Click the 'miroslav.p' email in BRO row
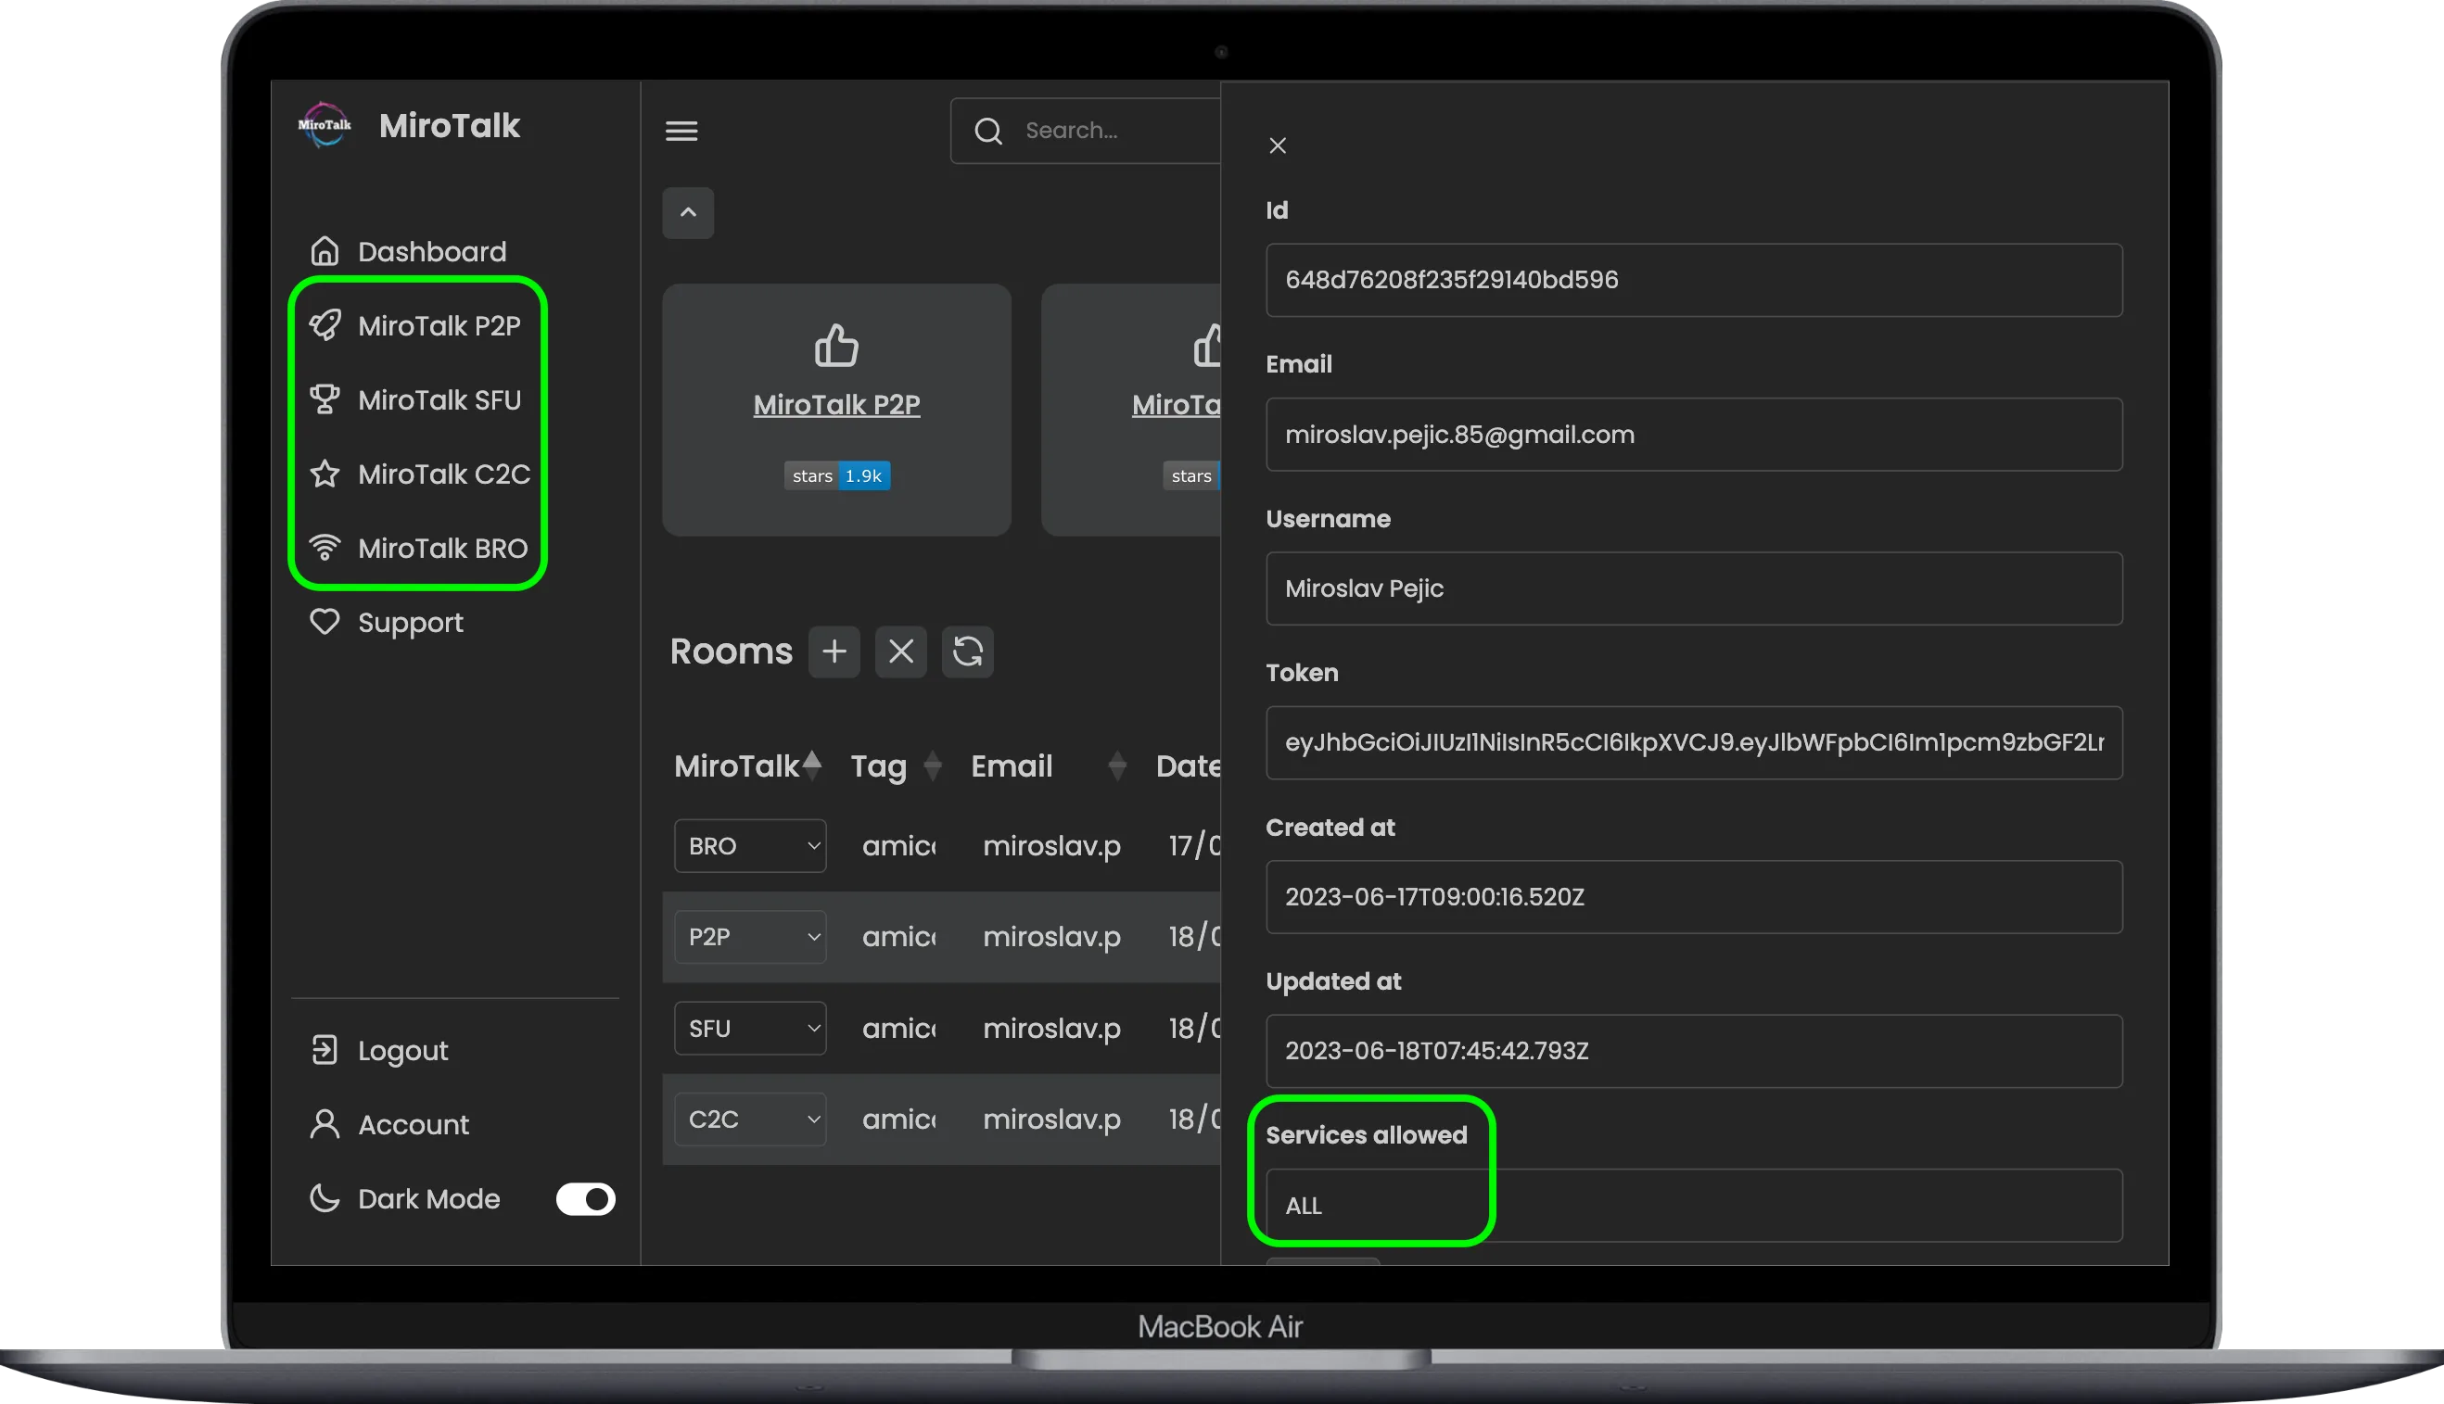The image size is (2444, 1404). [1051, 847]
